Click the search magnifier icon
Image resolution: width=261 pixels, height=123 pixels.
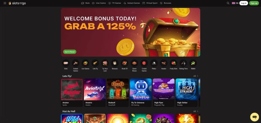(x=228, y=3)
